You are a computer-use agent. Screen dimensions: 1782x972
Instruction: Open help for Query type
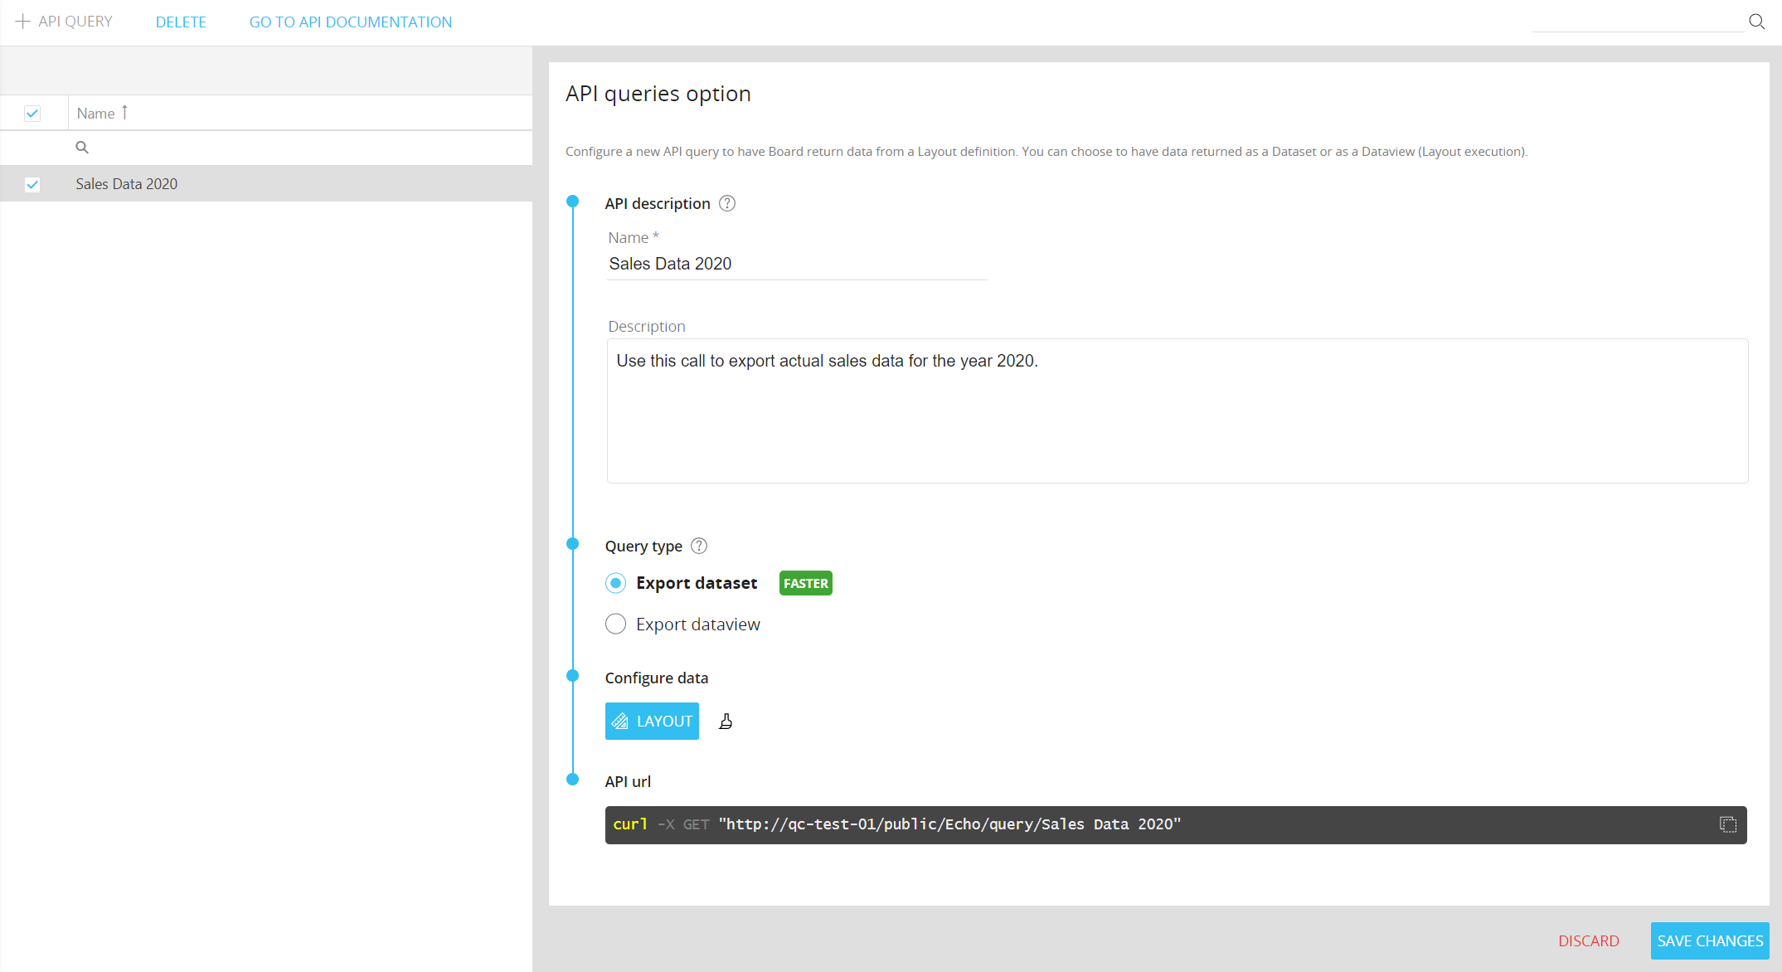pyautogui.click(x=699, y=547)
